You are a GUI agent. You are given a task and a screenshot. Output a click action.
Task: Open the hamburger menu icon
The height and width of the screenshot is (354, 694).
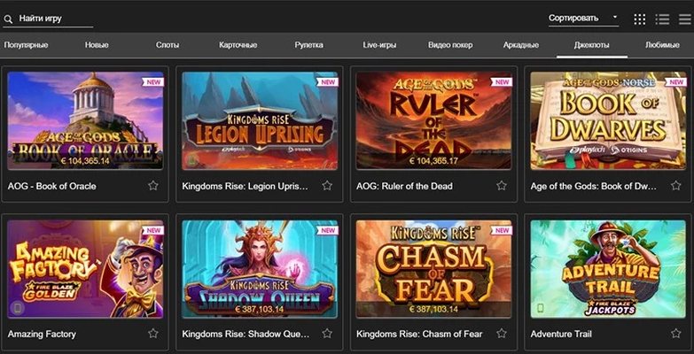[x=684, y=19]
